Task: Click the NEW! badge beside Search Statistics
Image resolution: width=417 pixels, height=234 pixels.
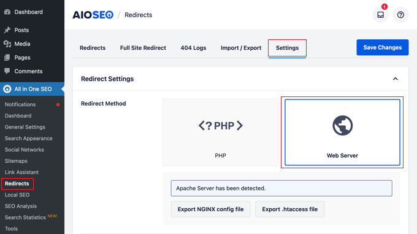Action: point(52,216)
